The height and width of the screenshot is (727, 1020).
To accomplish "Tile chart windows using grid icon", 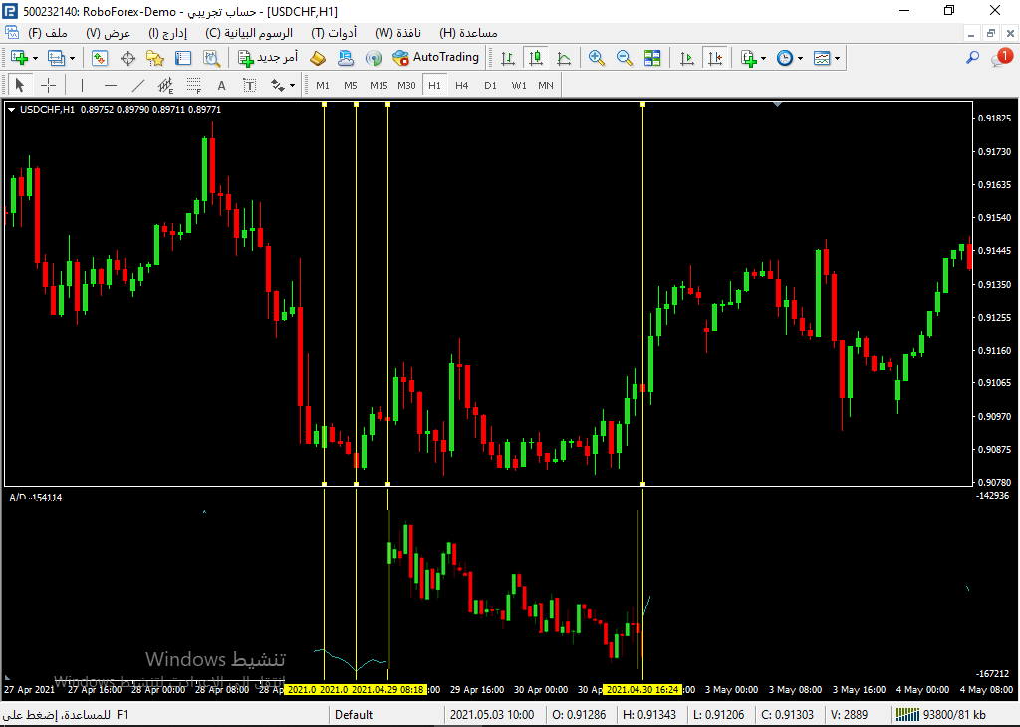I will pyautogui.click(x=652, y=58).
